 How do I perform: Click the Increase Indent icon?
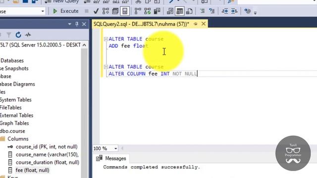[x=234, y=11]
